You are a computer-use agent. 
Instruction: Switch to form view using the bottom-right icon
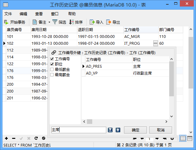tap(190, 138)
